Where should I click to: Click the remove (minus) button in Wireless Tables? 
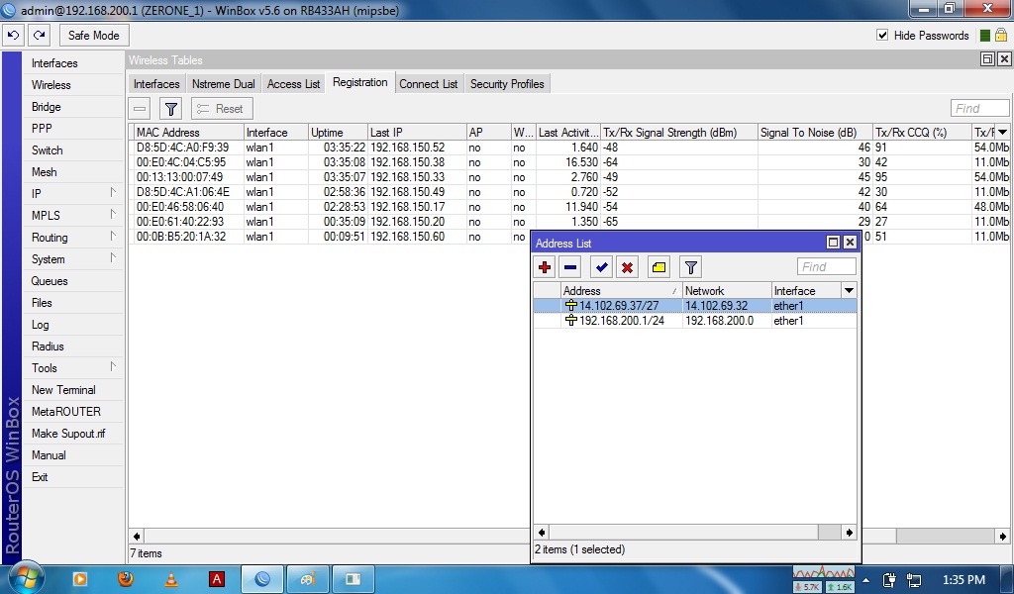click(140, 109)
